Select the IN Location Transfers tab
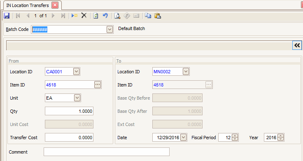 point(28,5)
